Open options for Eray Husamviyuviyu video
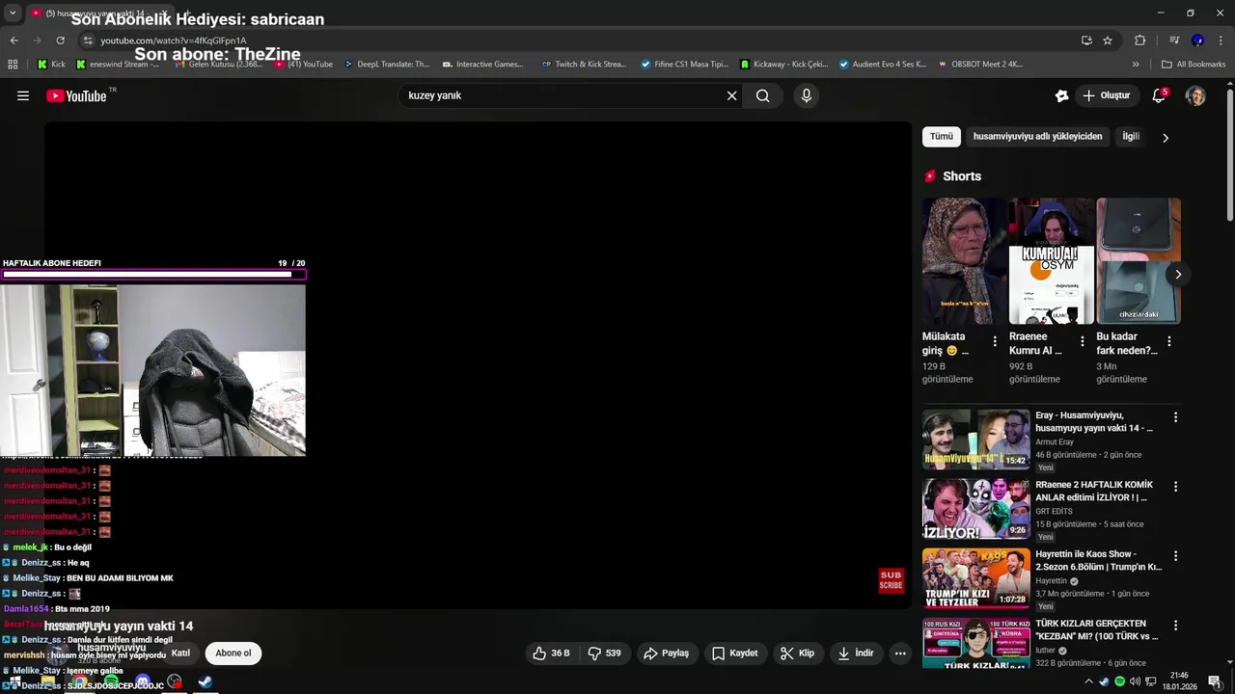The height and width of the screenshot is (694, 1235). (x=1175, y=417)
